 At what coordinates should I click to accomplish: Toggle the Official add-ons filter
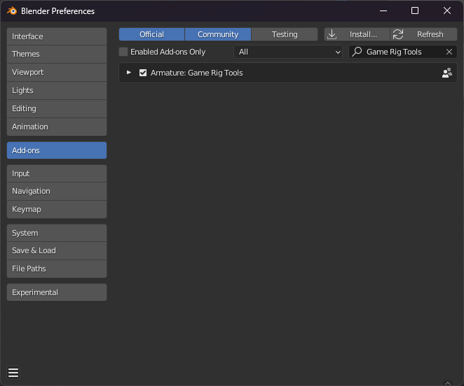152,34
